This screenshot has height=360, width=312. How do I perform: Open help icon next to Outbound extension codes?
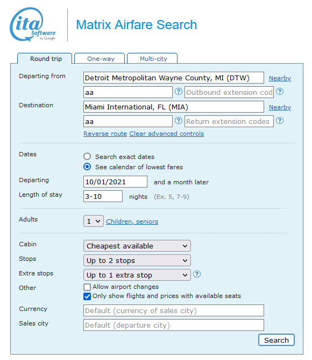[280, 92]
